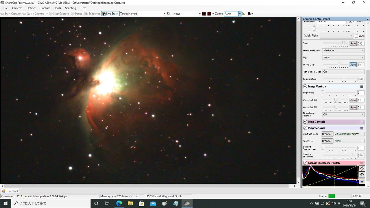Open the overlay icon dropdown arrow

coord(213,14)
